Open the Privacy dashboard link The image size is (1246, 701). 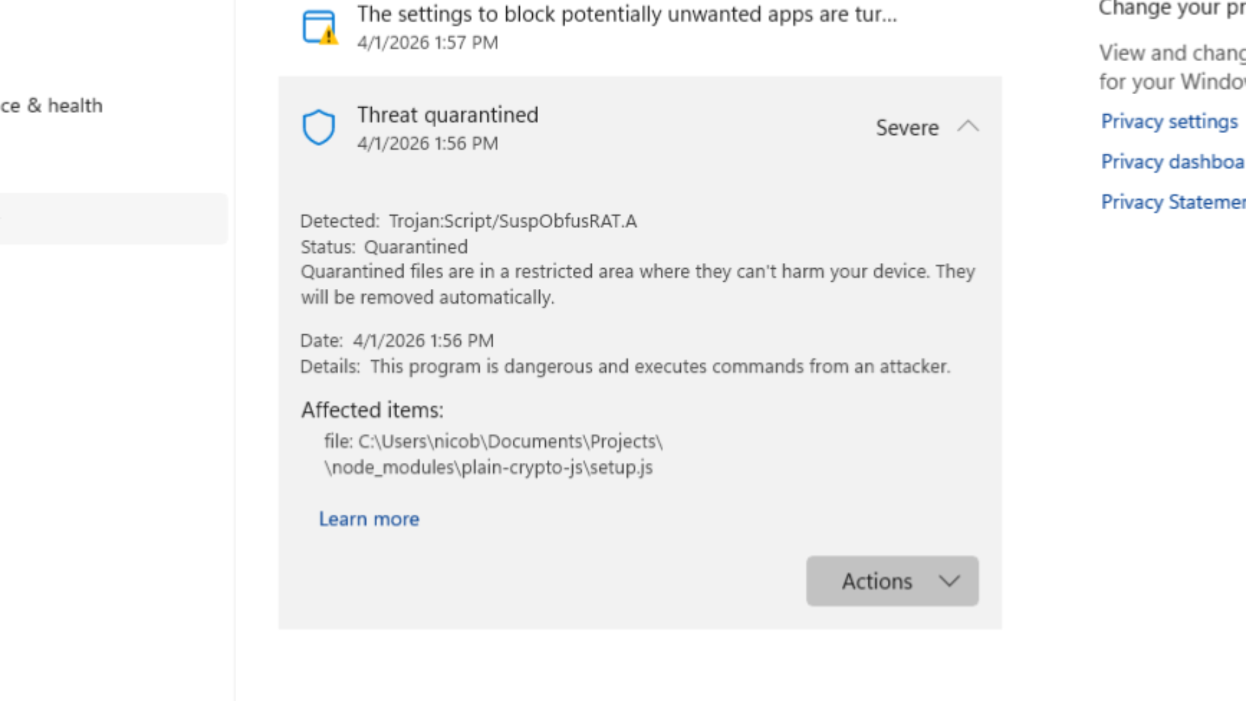tap(1172, 162)
